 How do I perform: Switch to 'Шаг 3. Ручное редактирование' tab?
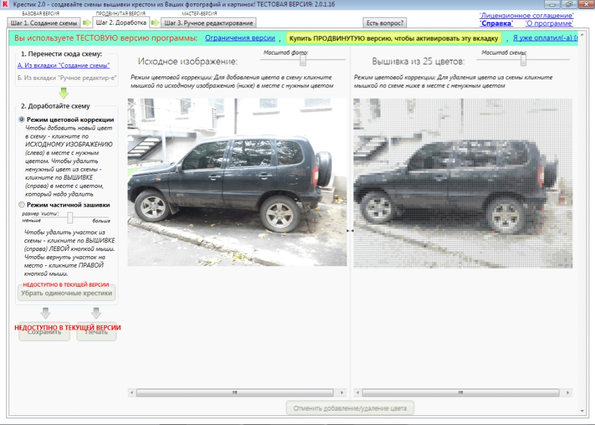tap(208, 23)
